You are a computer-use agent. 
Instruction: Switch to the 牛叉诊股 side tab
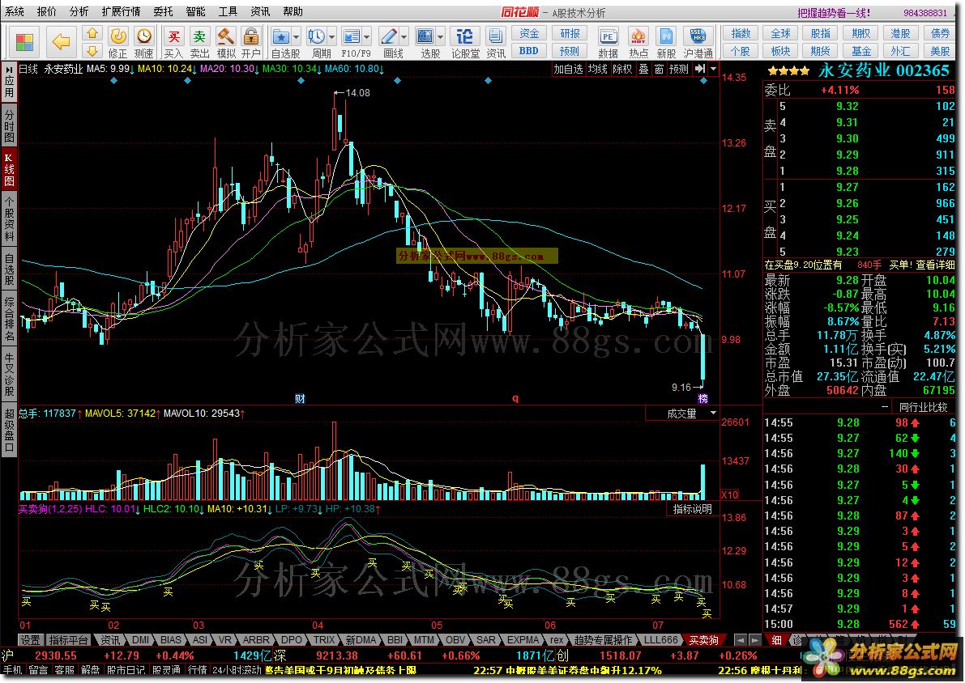9,373
